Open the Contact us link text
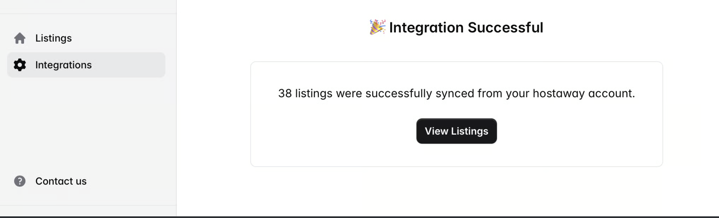Screen dimensions: 719x218 61,181
